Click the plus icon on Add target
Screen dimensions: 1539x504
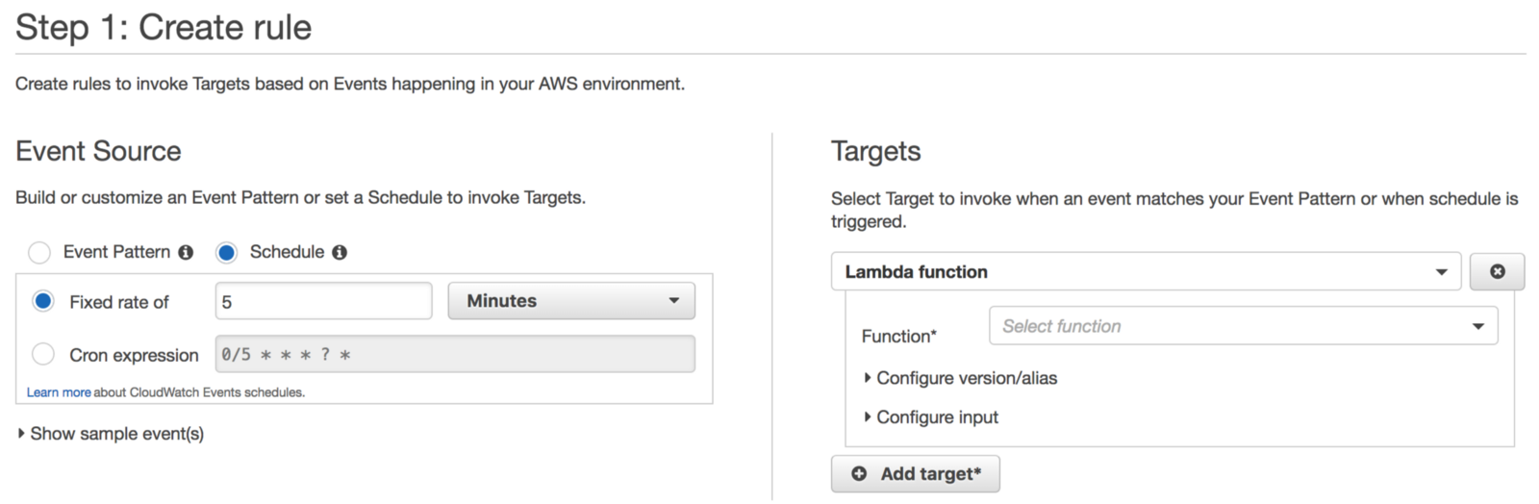[859, 473]
